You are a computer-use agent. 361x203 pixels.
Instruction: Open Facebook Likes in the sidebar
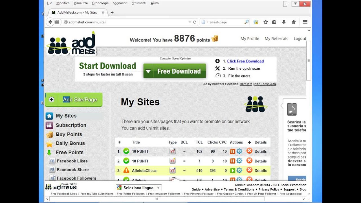[72, 161]
